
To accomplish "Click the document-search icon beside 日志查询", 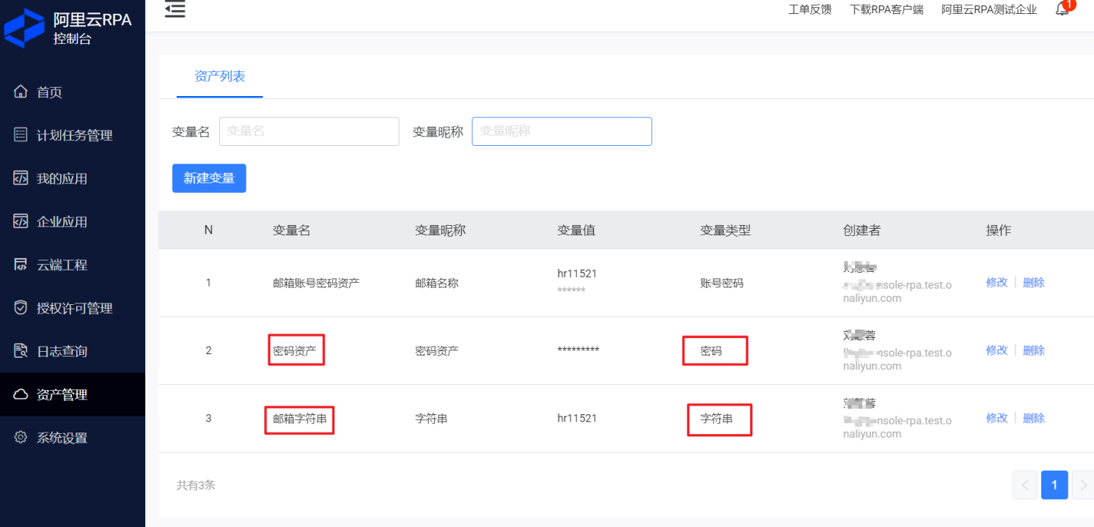I will [x=21, y=350].
